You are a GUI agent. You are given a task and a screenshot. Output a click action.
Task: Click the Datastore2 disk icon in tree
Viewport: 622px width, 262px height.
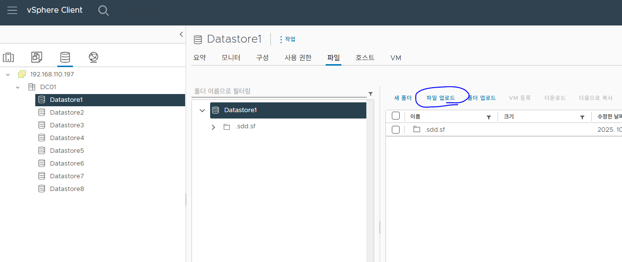tap(42, 112)
